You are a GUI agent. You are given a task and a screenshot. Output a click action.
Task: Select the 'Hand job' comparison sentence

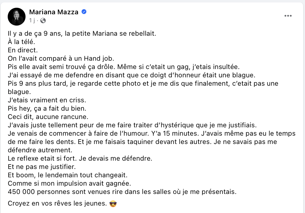[x=61, y=59]
